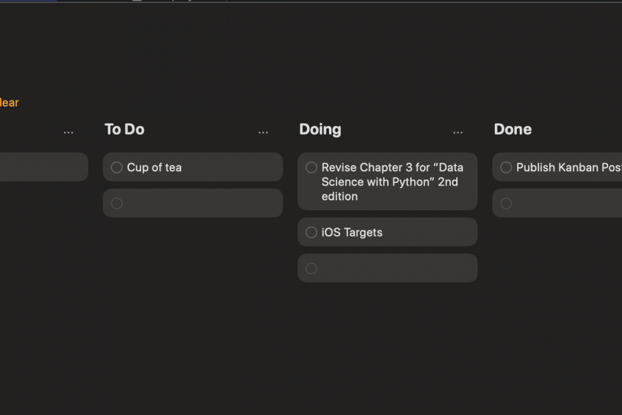Image resolution: width=622 pixels, height=415 pixels.
Task: Tick the Revise Chapter 3 completion circle
Action: tap(311, 167)
